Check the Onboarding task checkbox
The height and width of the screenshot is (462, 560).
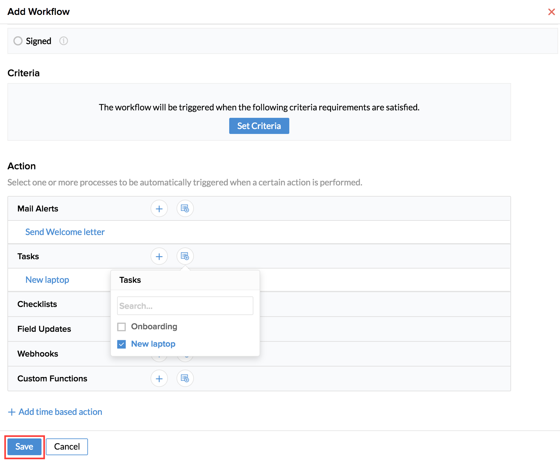121,327
